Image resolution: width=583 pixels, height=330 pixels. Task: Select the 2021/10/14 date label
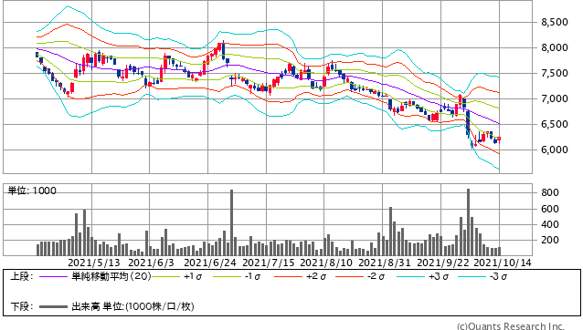click(503, 263)
